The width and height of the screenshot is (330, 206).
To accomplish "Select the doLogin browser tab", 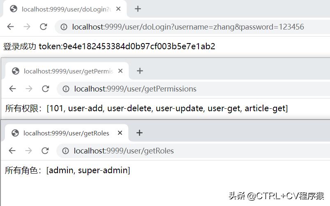I will coord(62,9).
